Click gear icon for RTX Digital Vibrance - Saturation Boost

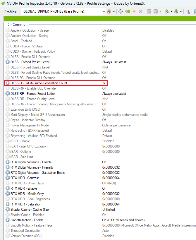8,173
